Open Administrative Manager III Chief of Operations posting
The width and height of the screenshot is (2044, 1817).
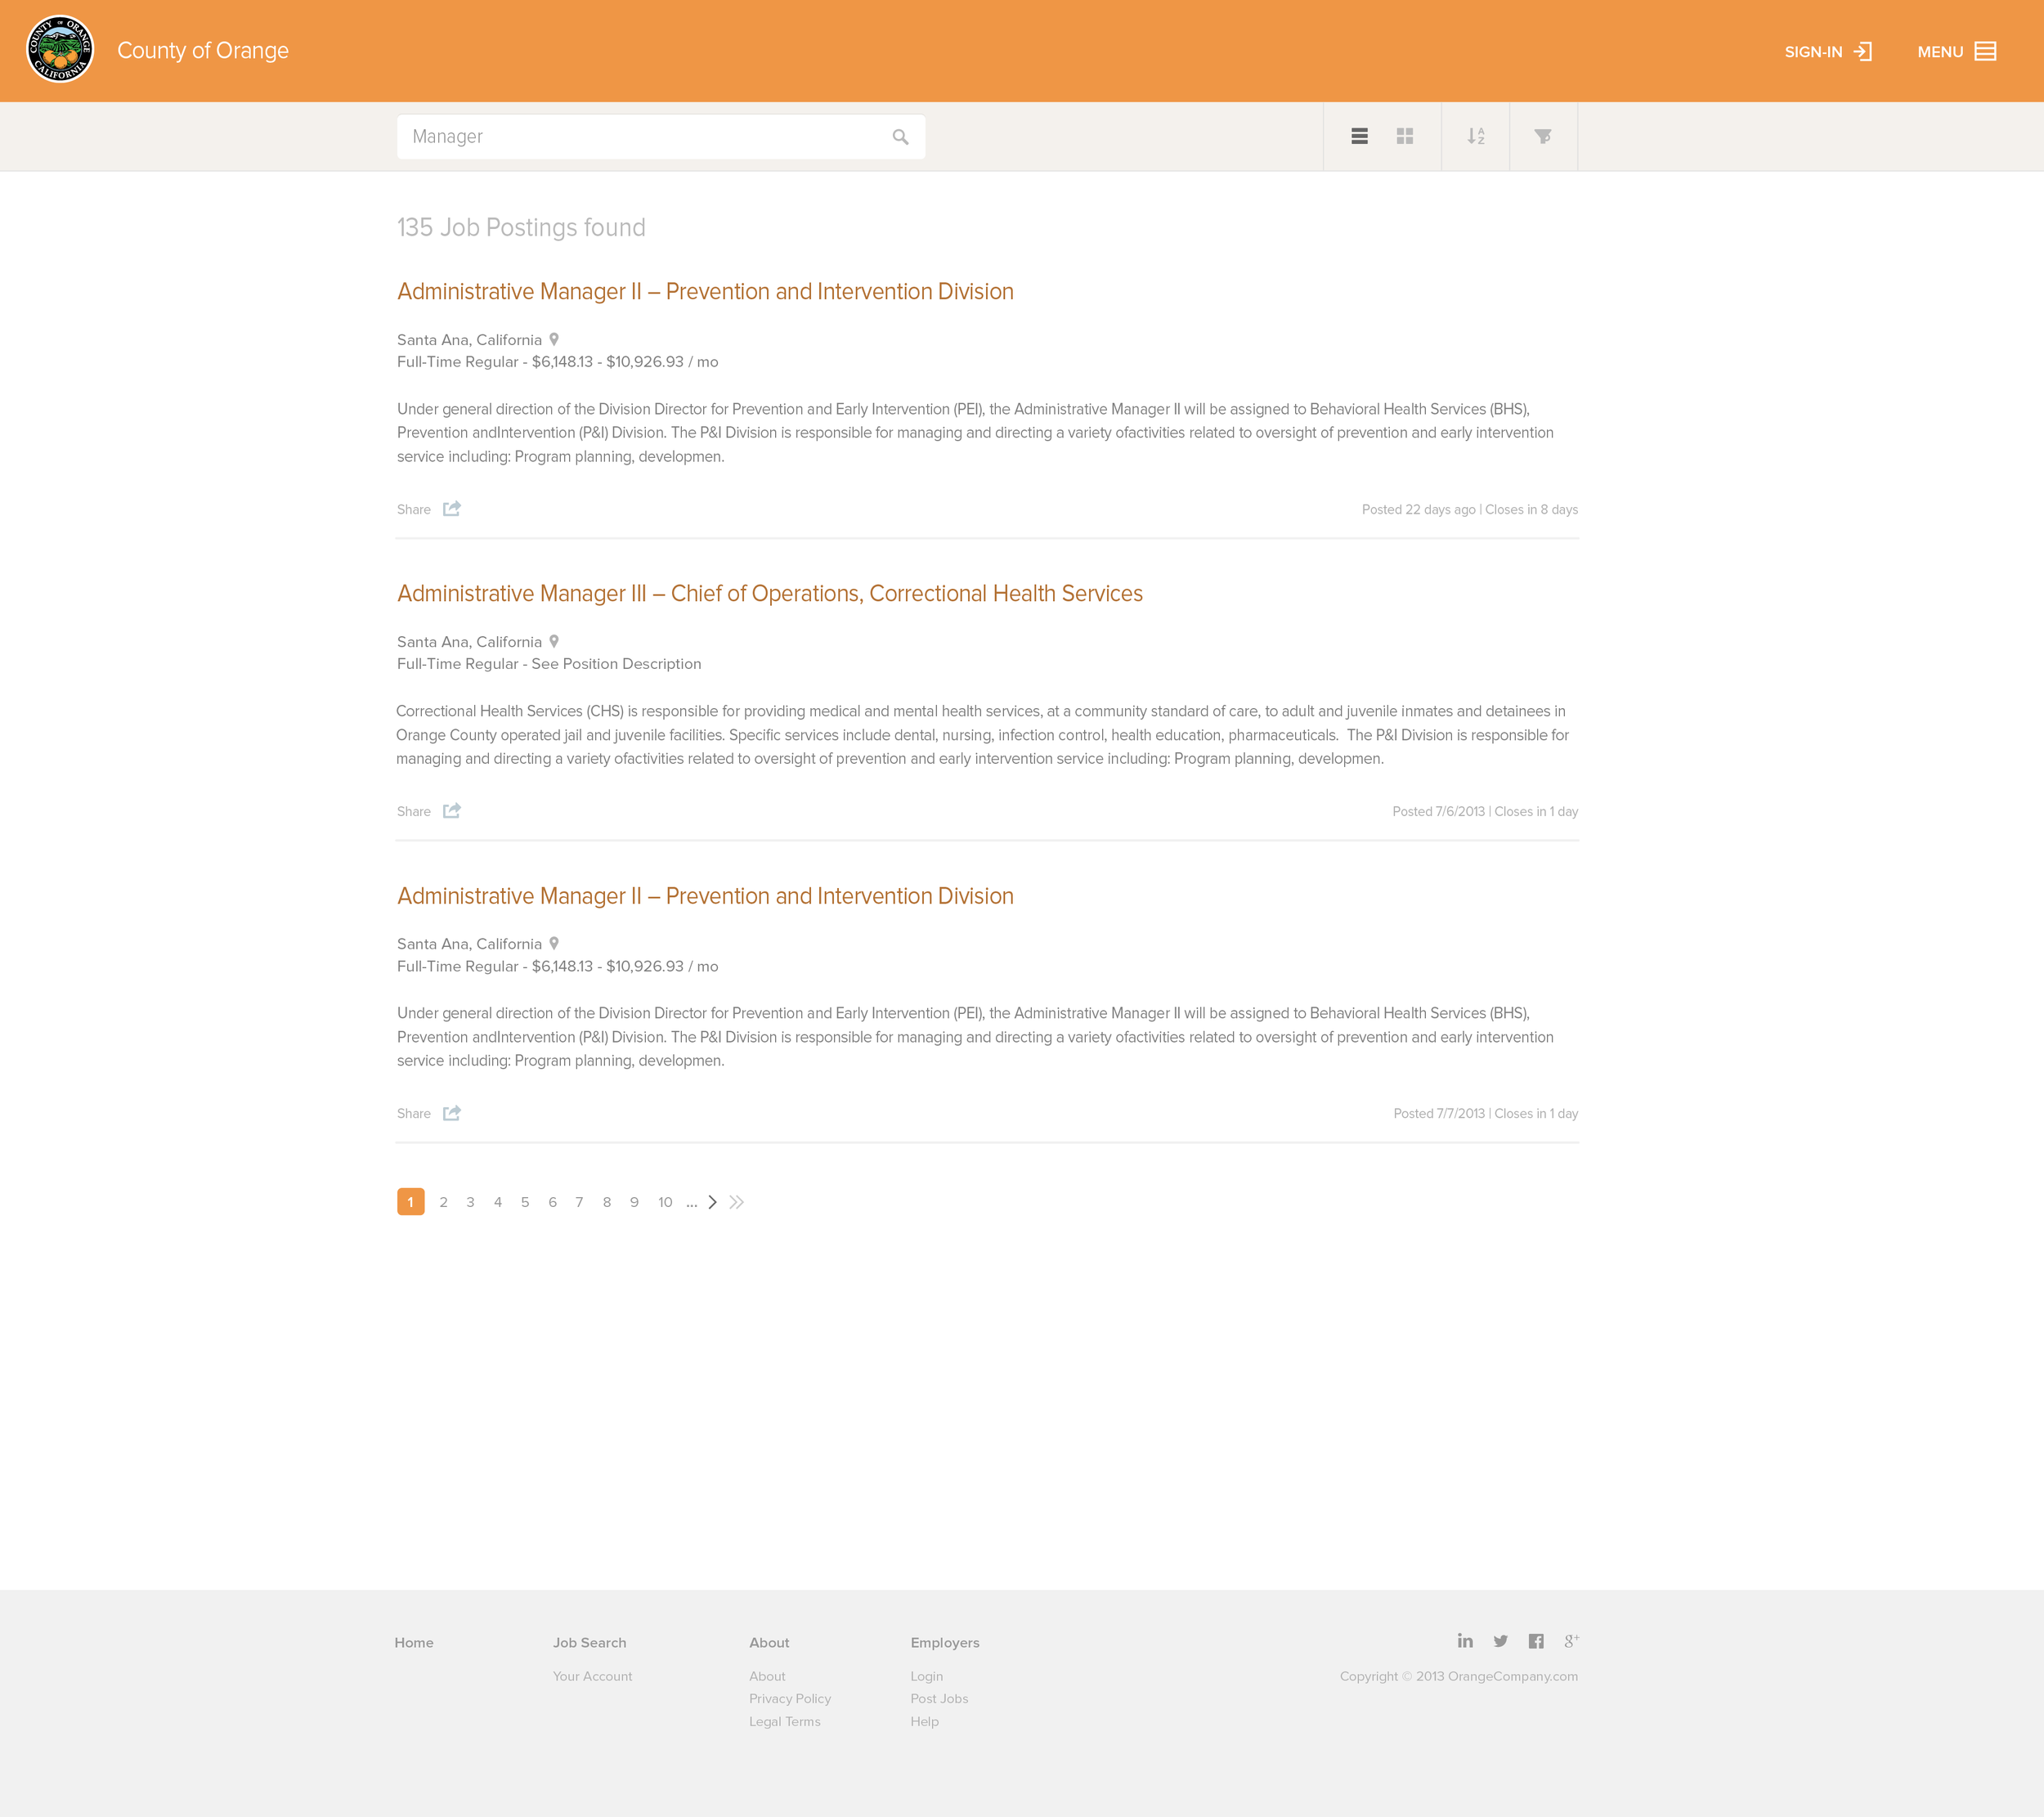pos(770,593)
